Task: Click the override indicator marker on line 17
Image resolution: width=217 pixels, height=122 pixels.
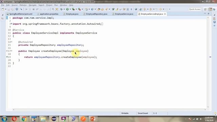Action: click(x=7, y=51)
